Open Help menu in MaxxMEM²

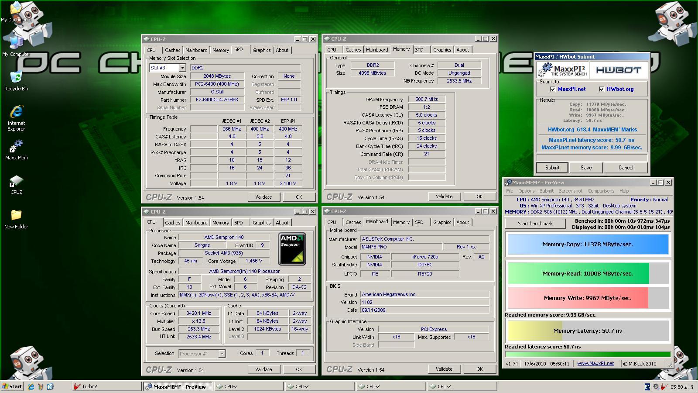pyautogui.click(x=624, y=191)
